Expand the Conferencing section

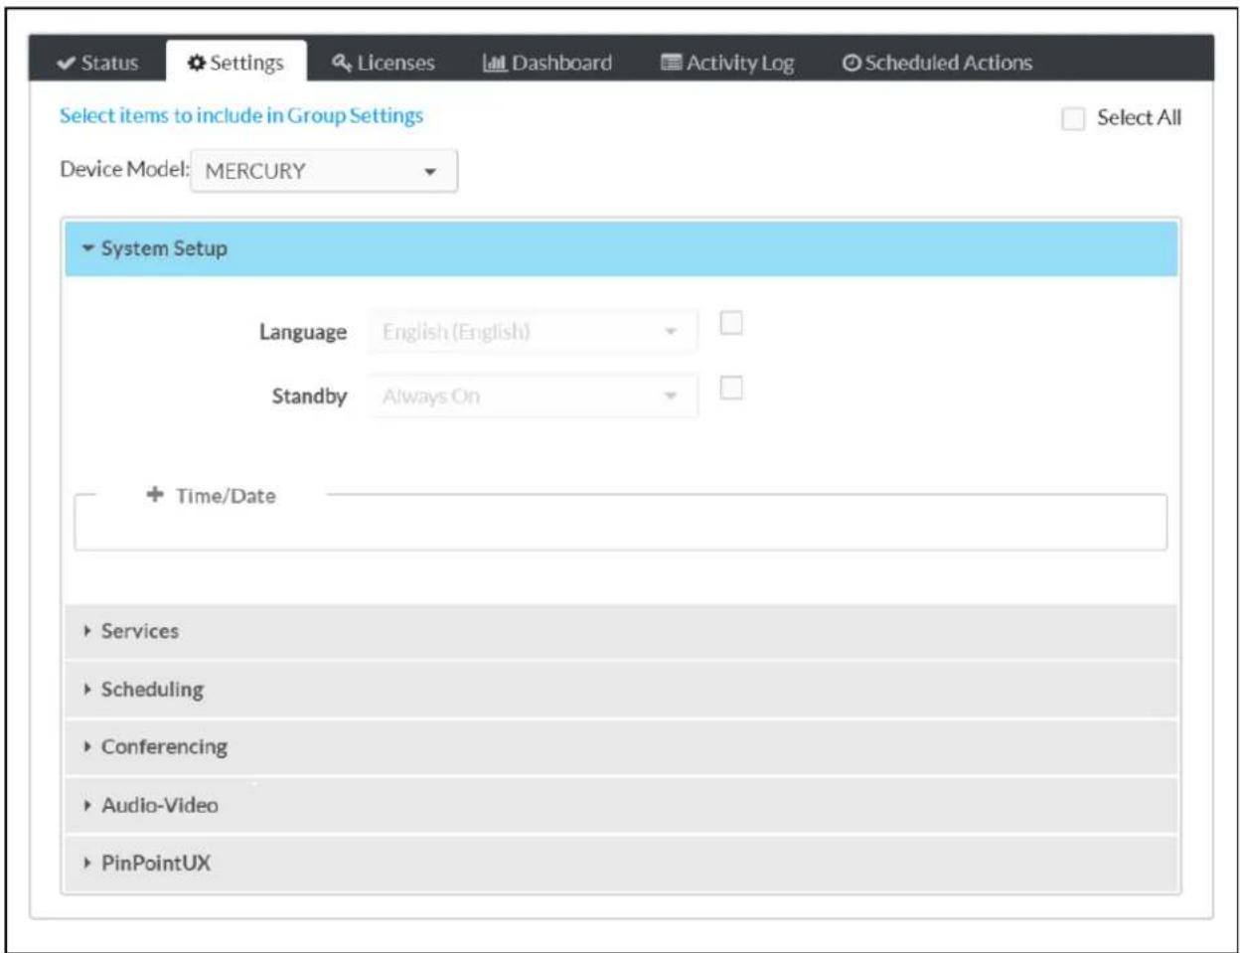click(x=621, y=747)
